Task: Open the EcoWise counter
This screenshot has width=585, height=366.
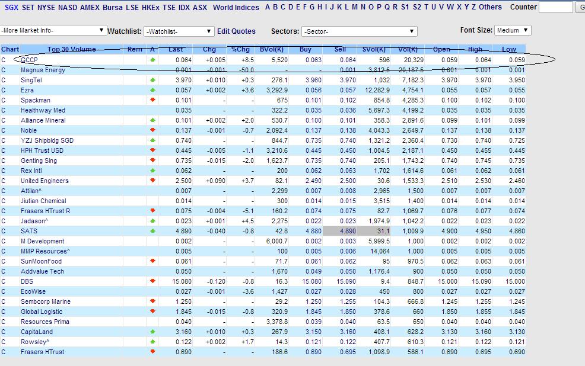Action: 33,291
